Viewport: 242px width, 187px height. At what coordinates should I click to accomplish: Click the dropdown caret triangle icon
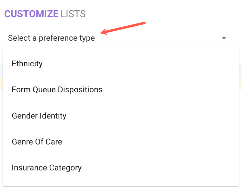pyautogui.click(x=224, y=38)
